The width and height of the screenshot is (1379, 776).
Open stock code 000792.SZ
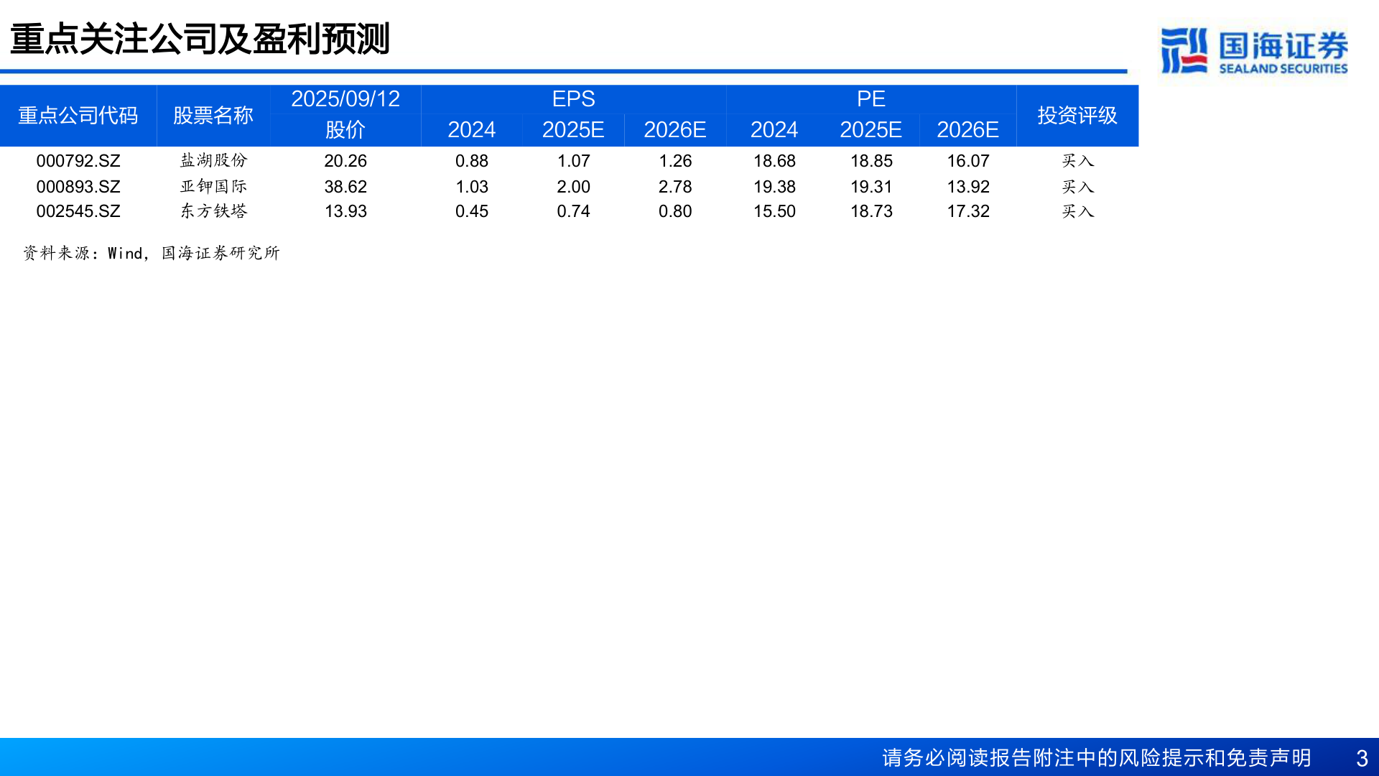[x=79, y=161]
